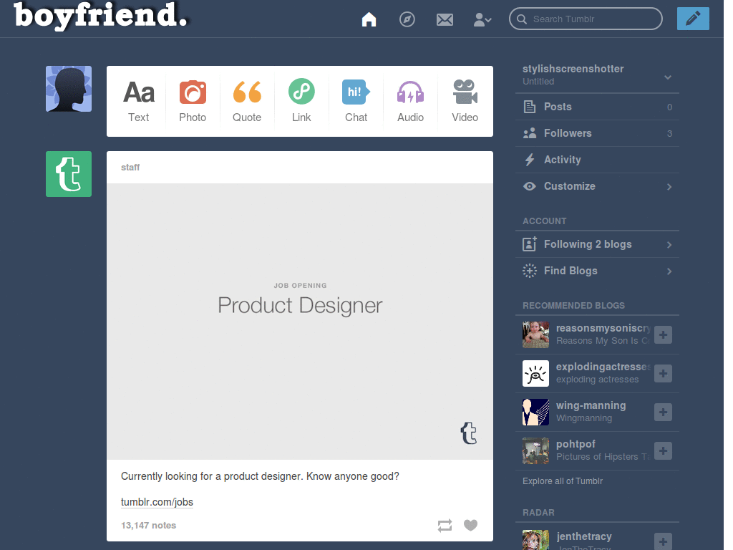This screenshot has width=733, height=550.
Task: Follow wing-manning with plus button
Action: tap(663, 412)
